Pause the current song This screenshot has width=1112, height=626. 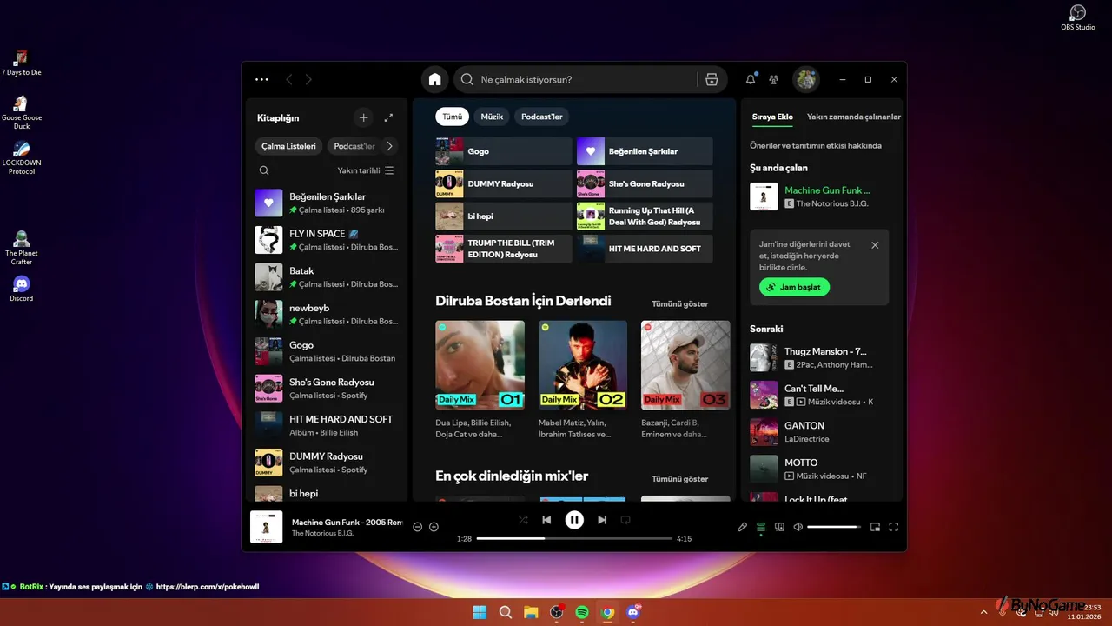574,520
